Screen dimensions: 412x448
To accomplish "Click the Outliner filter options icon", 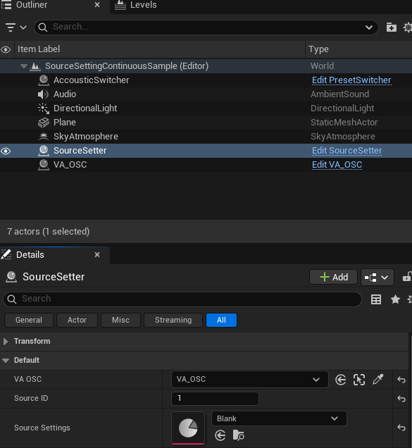I will (15, 27).
